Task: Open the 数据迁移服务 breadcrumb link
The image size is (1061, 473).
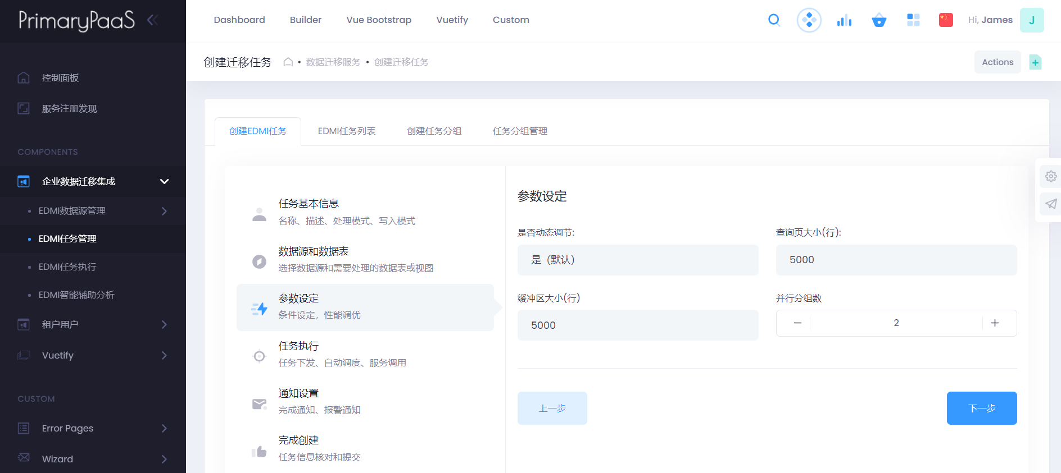Action: click(333, 62)
